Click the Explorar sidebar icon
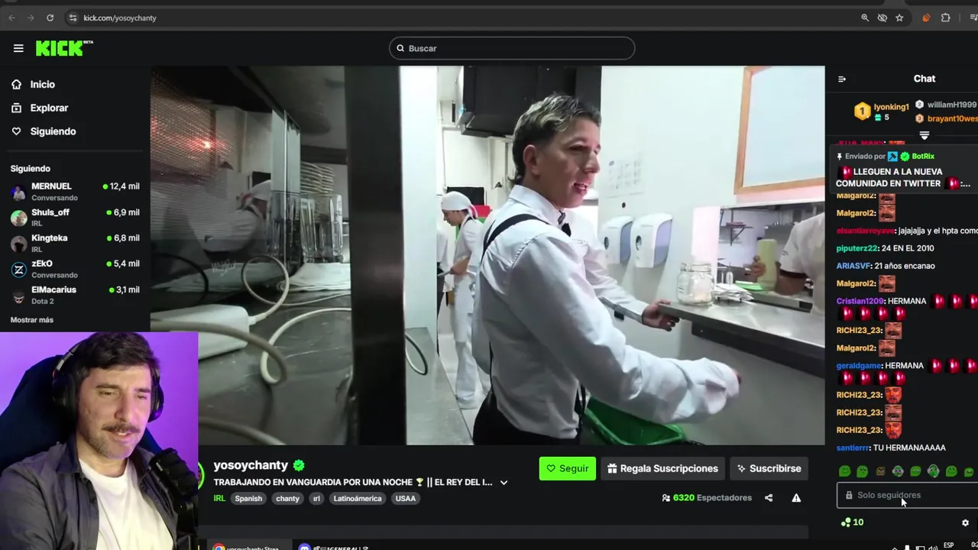The width and height of the screenshot is (978, 550). [x=16, y=108]
